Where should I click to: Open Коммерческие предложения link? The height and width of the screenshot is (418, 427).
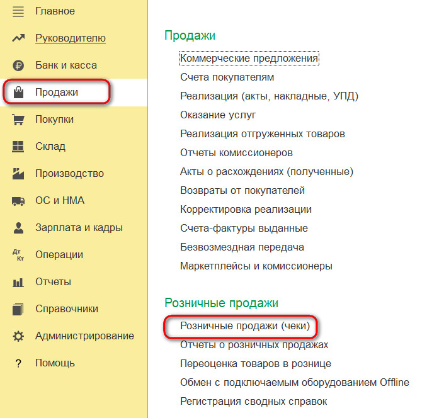click(x=249, y=59)
